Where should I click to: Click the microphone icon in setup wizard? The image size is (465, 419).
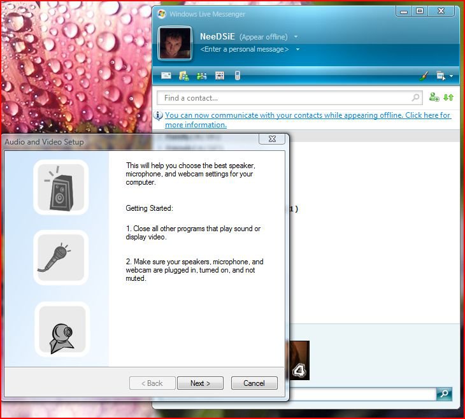61,257
